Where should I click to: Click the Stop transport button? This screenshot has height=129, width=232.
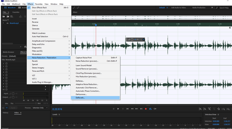pyautogui.click(x=114, y=109)
